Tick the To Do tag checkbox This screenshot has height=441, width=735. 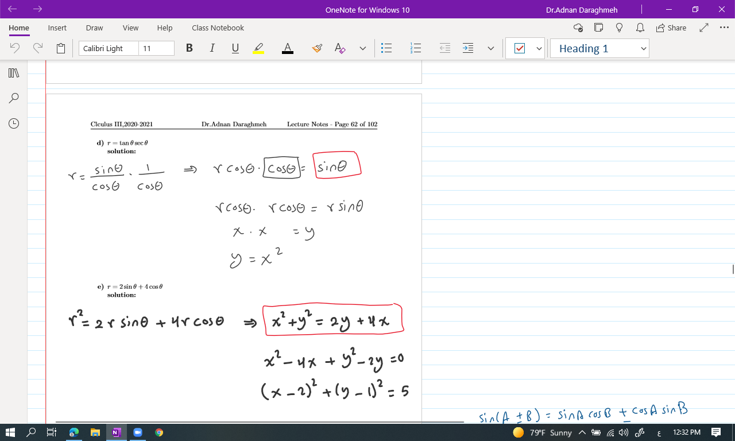coord(520,49)
